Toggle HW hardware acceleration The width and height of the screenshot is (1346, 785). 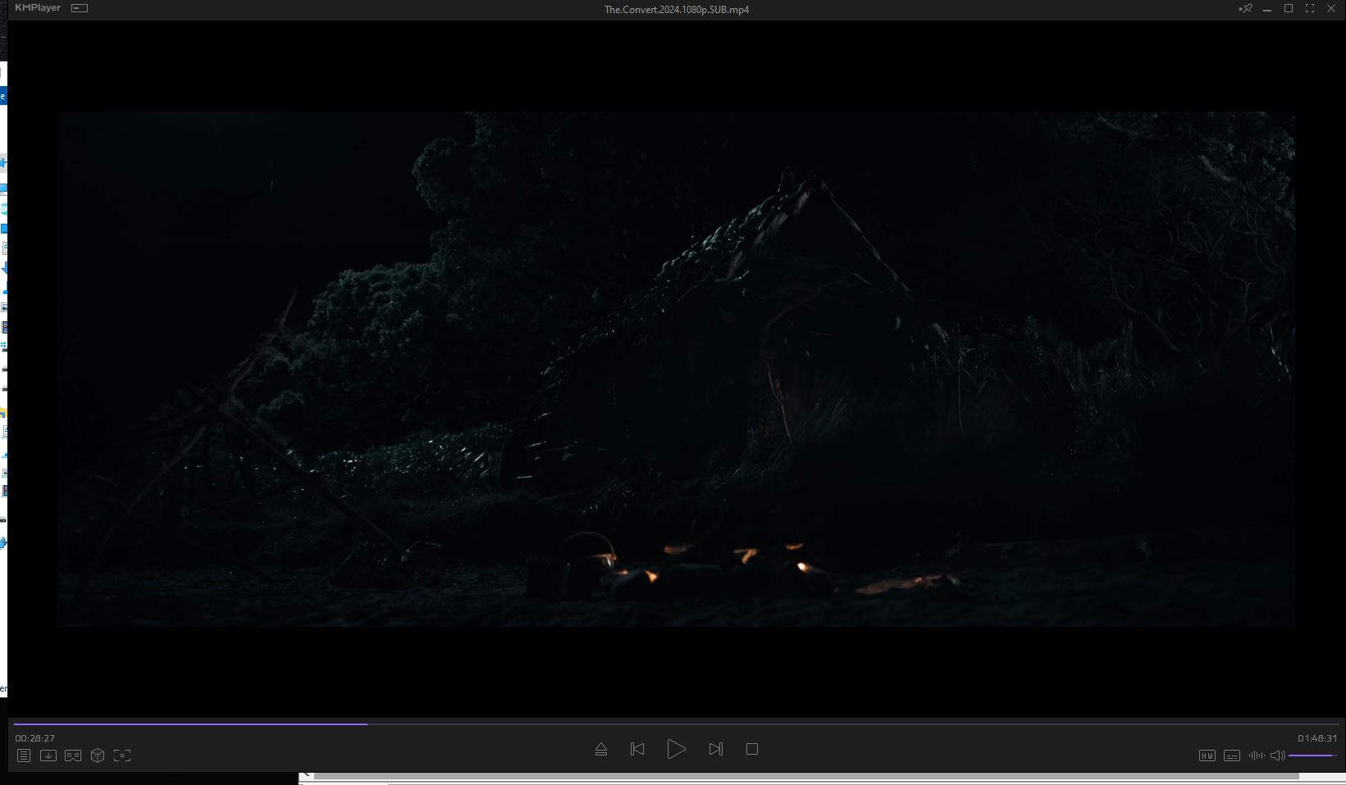pyautogui.click(x=1207, y=756)
